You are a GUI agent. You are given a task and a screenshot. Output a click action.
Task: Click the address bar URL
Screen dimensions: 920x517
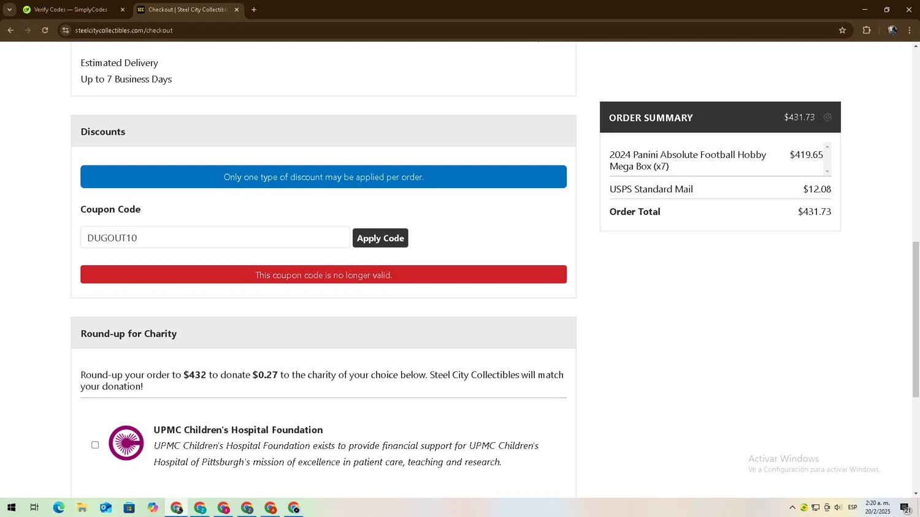[124, 30]
